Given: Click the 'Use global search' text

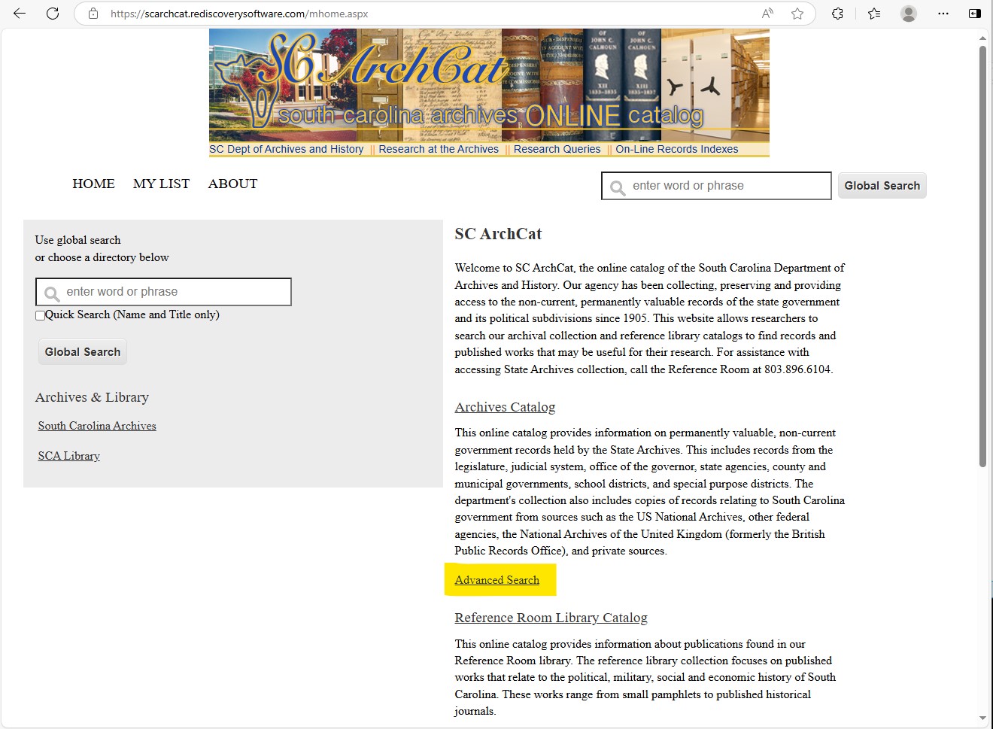Looking at the screenshot, I should point(77,240).
